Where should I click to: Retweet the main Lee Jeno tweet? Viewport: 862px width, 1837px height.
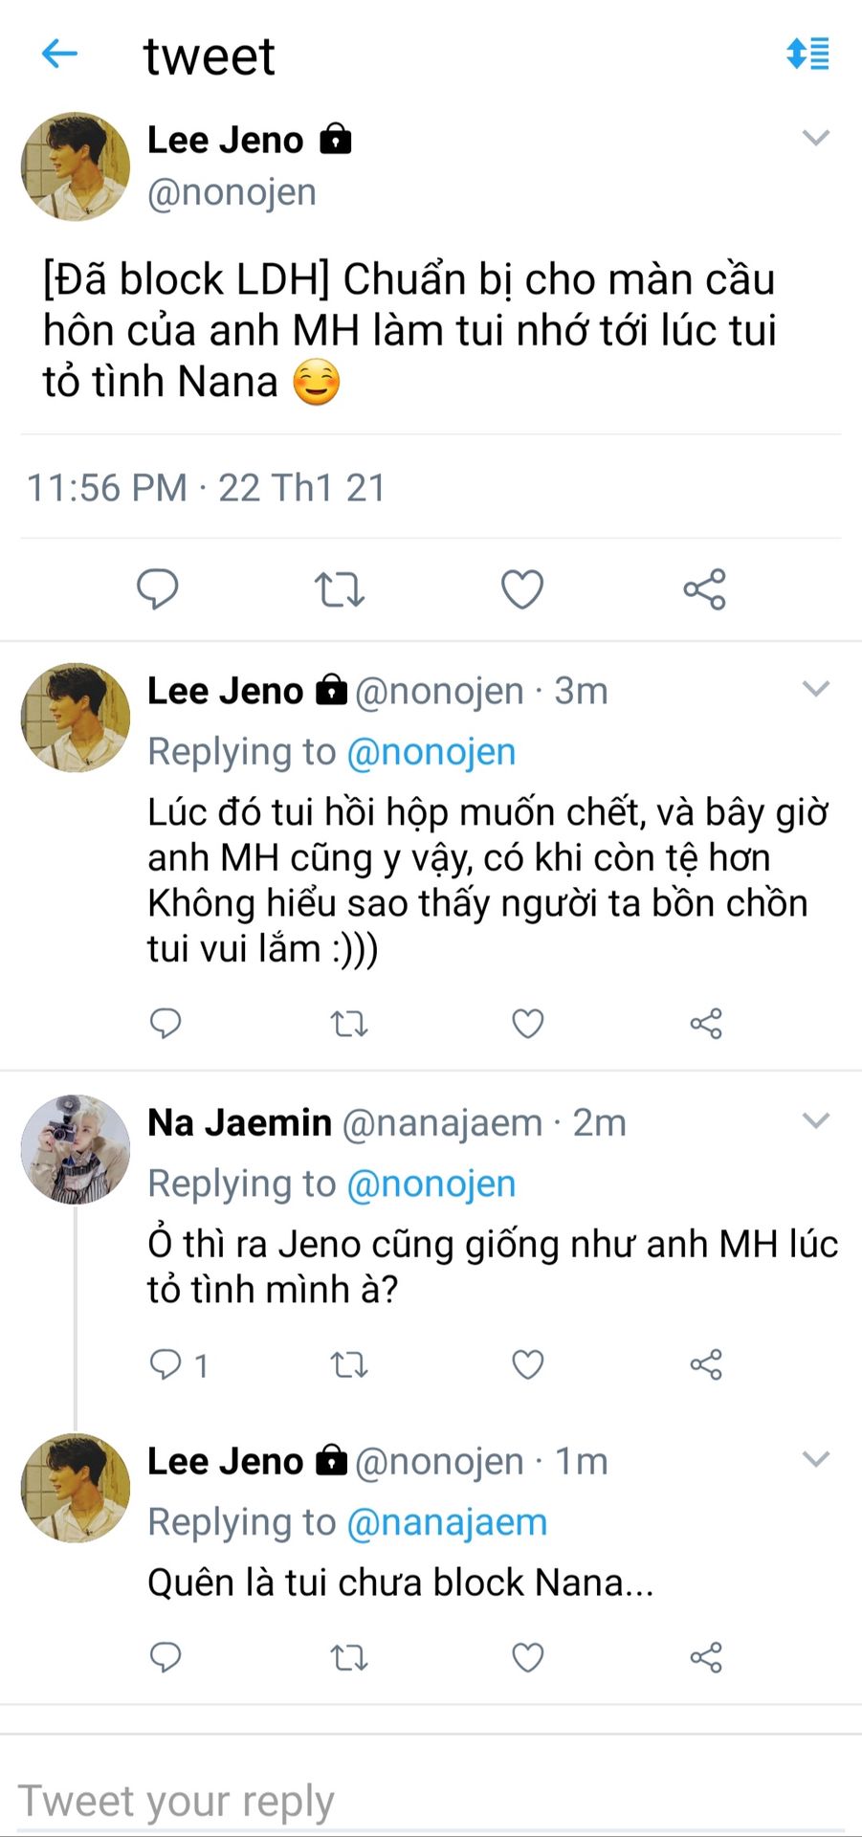point(340,589)
